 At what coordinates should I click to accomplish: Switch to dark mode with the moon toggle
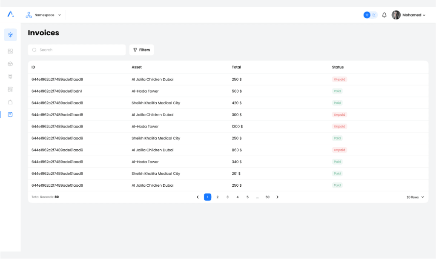(374, 15)
